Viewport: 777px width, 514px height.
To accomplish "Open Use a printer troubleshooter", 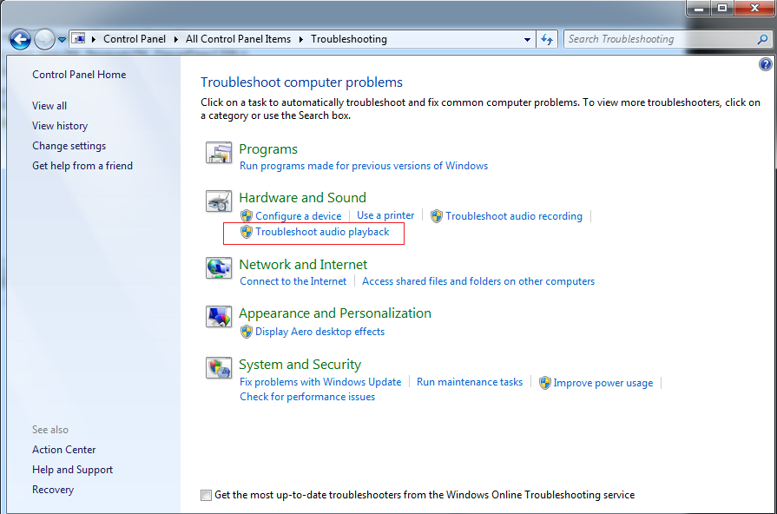I will coord(385,215).
